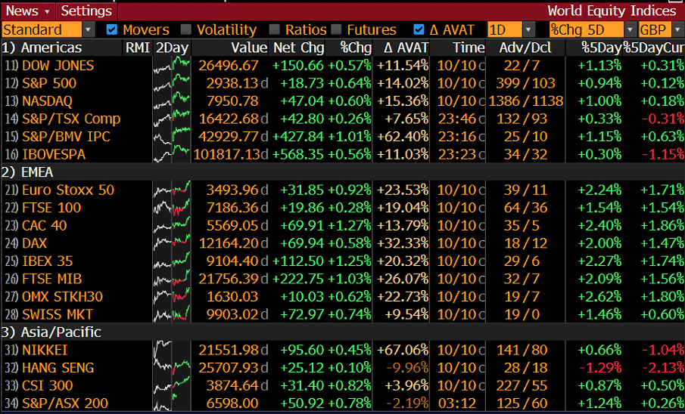The width and height of the screenshot is (685, 414).
Task: Uncheck the Δ AVAT checkbox
Action: point(419,29)
